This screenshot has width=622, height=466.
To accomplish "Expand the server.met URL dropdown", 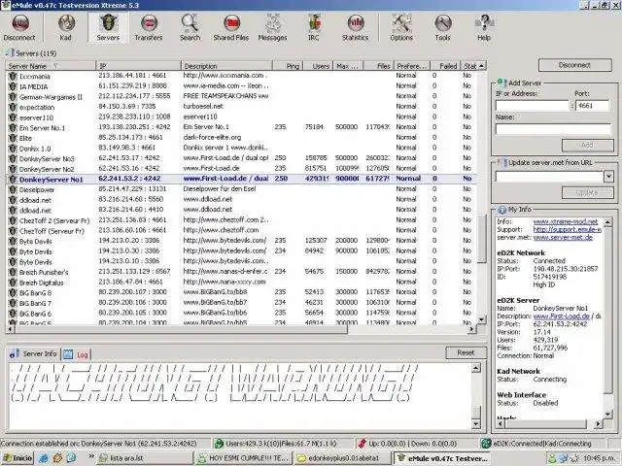I will tap(608, 177).
